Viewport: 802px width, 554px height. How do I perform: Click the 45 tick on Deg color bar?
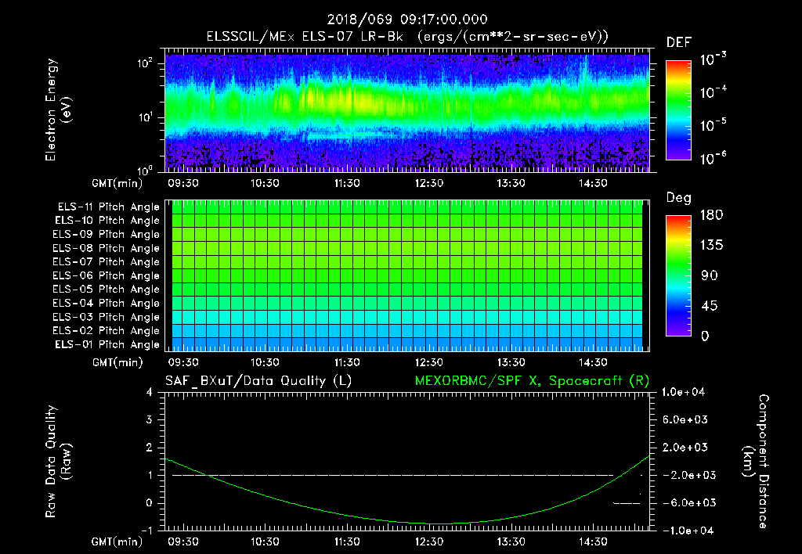(x=709, y=306)
